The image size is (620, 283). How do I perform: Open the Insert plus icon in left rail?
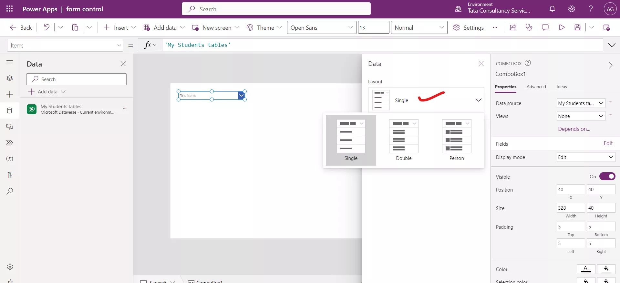[10, 94]
